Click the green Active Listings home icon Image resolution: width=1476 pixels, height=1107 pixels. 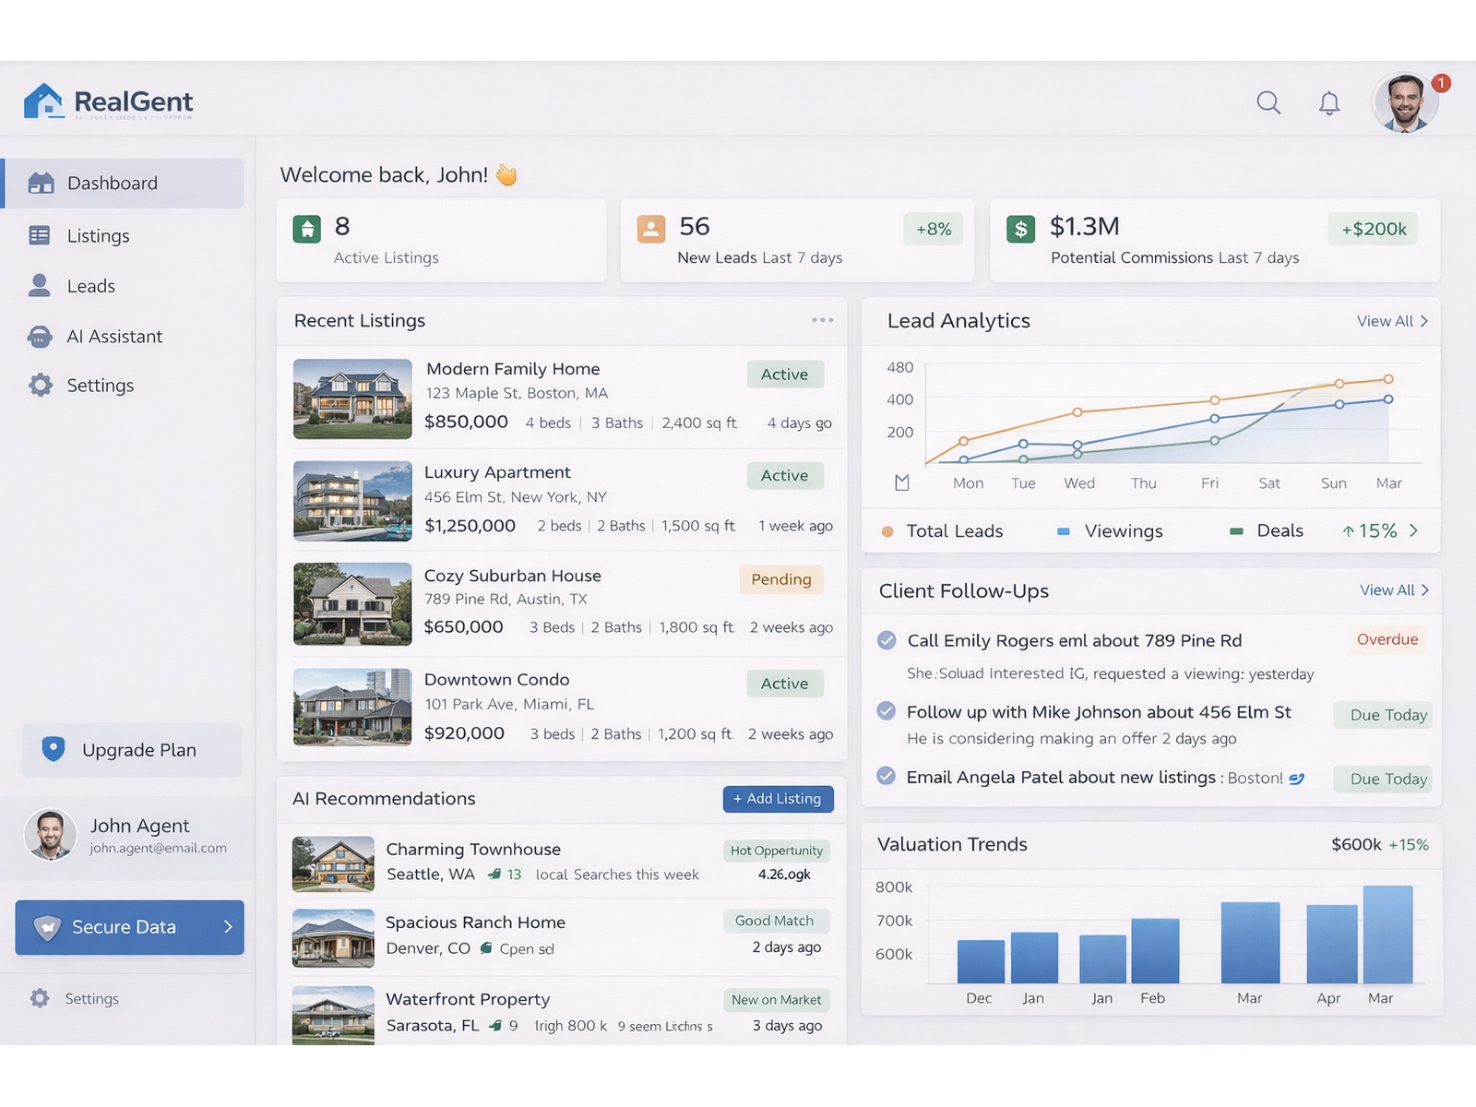pos(307,229)
